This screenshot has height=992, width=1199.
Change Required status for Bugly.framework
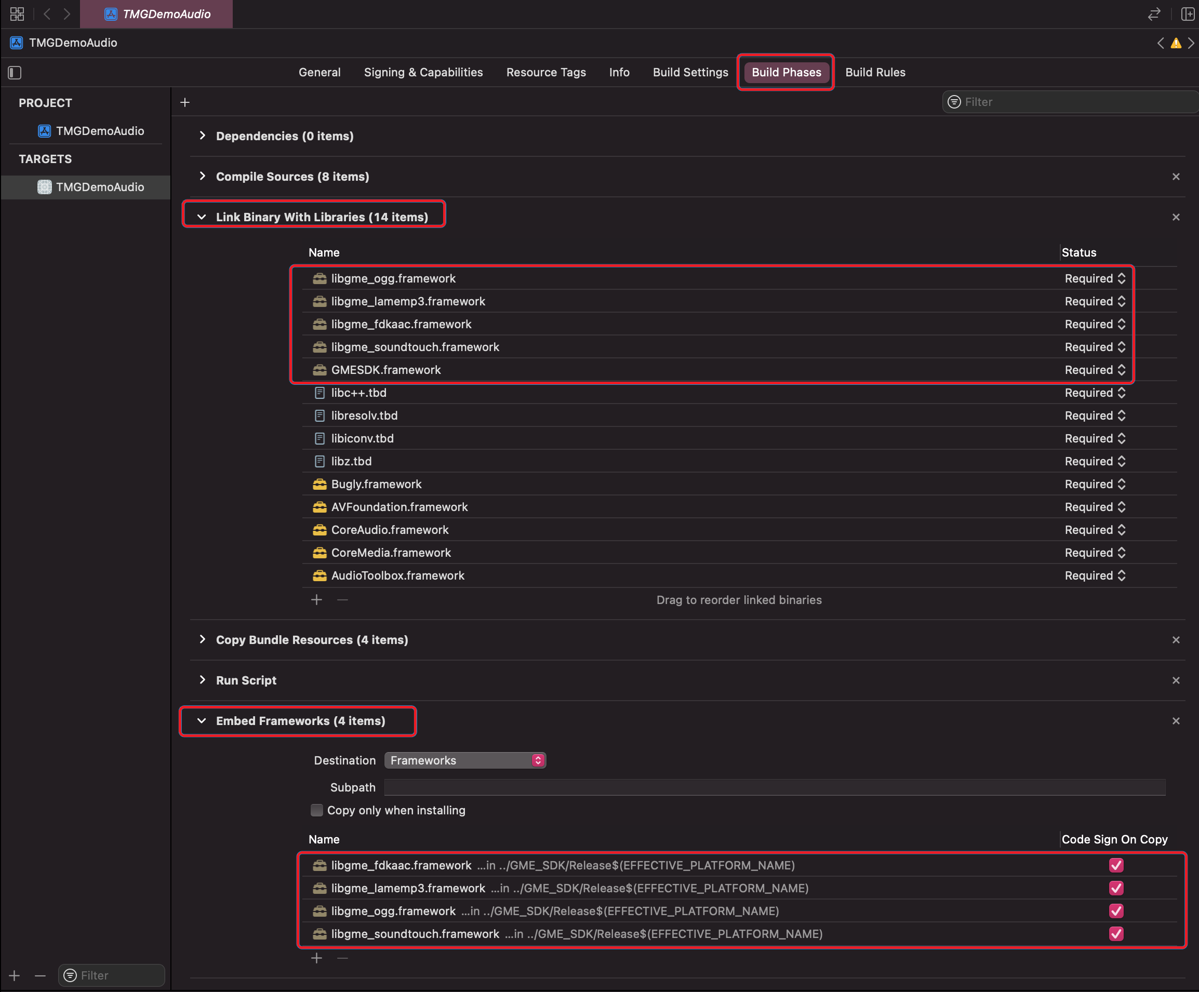[1095, 484]
